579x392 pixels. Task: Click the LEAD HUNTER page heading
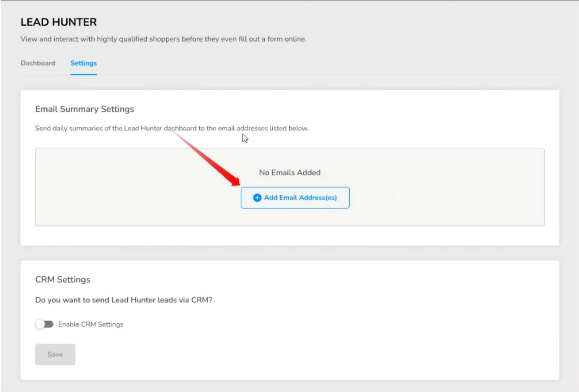tap(58, 22)
